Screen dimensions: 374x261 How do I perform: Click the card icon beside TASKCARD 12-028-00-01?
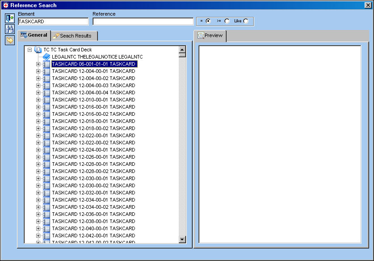coord(46,164)
